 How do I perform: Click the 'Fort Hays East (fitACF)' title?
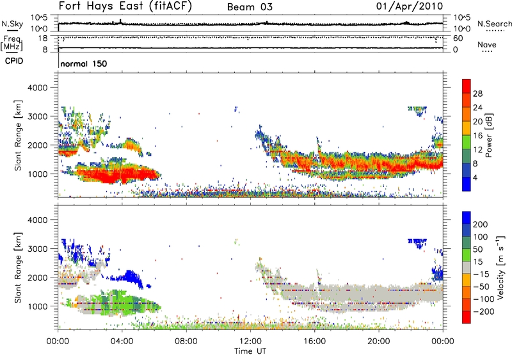tap(125, 6)
